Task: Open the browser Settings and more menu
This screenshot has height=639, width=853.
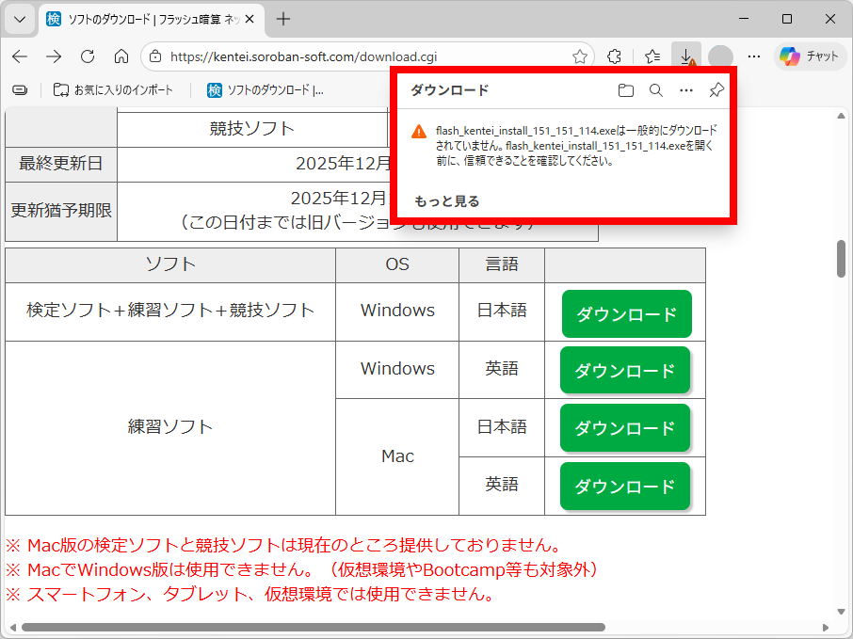Action: pos(753,56)
